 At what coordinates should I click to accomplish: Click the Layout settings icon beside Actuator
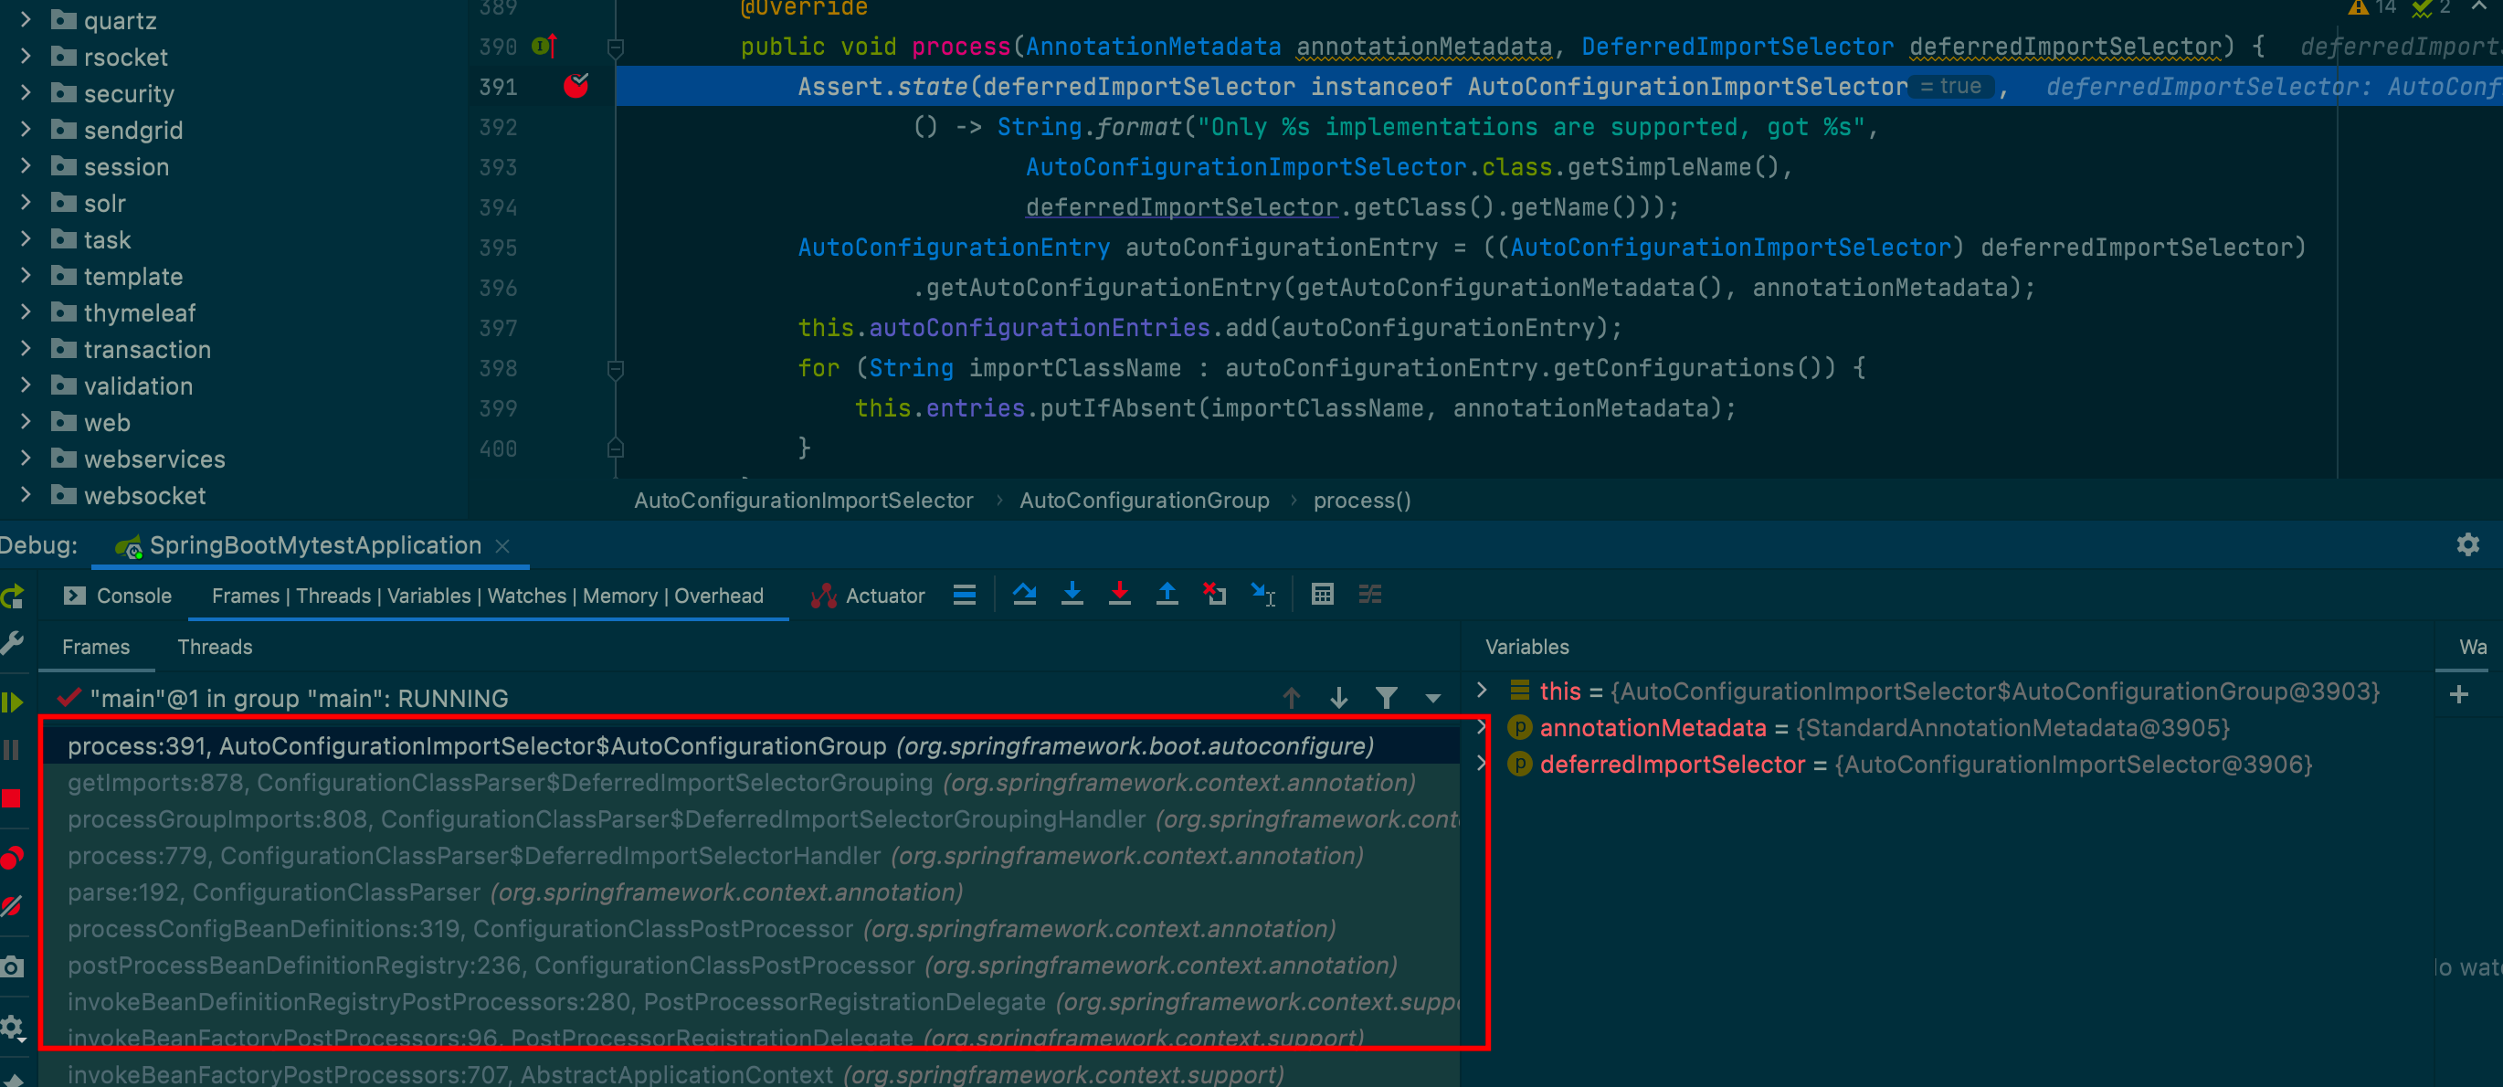964,595
